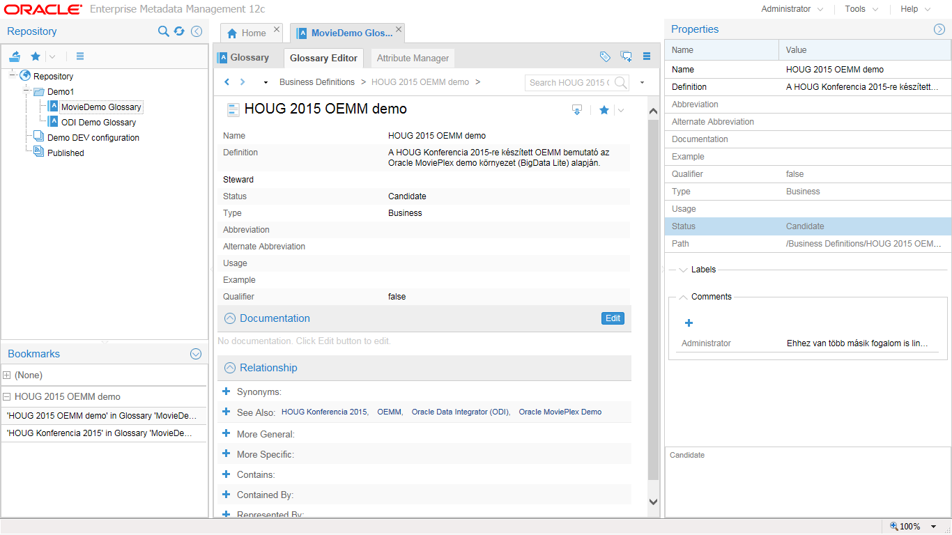This screenshot has height=535, width=952.
Task: Collapse the HOUG 2015 OEMM demo bookmark group
Action: [x=7, y=396]
